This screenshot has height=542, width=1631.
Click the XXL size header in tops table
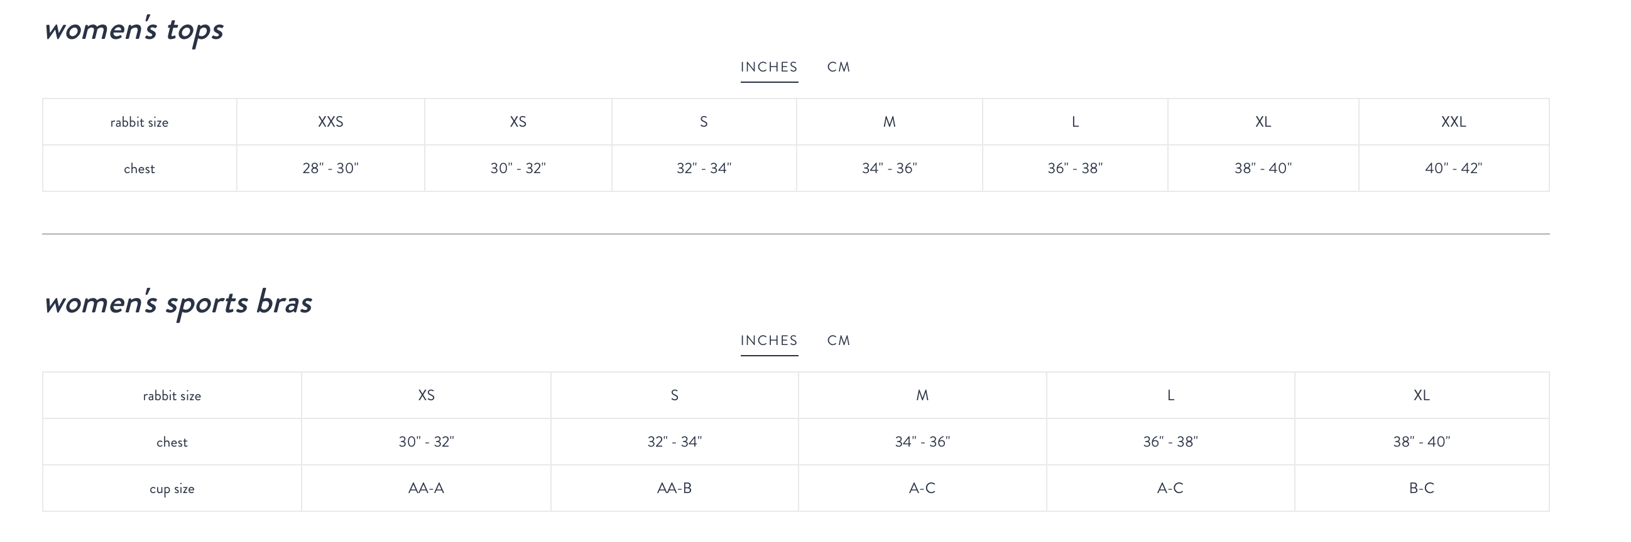[x=1453, y=122]
